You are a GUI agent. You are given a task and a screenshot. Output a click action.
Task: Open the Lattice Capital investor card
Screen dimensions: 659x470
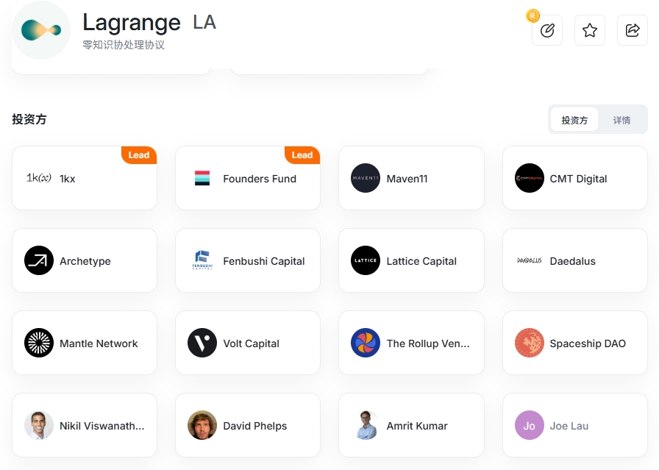tap(411, 260)
